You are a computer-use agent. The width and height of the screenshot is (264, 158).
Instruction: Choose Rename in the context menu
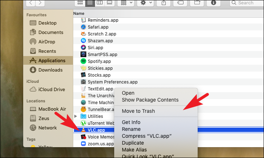(156, 129)
